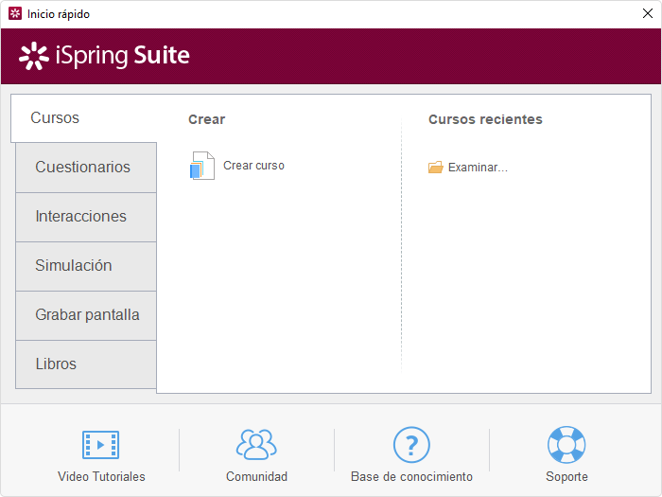
Task: Switch to the Libros tab
Action: tap(86, 364)
